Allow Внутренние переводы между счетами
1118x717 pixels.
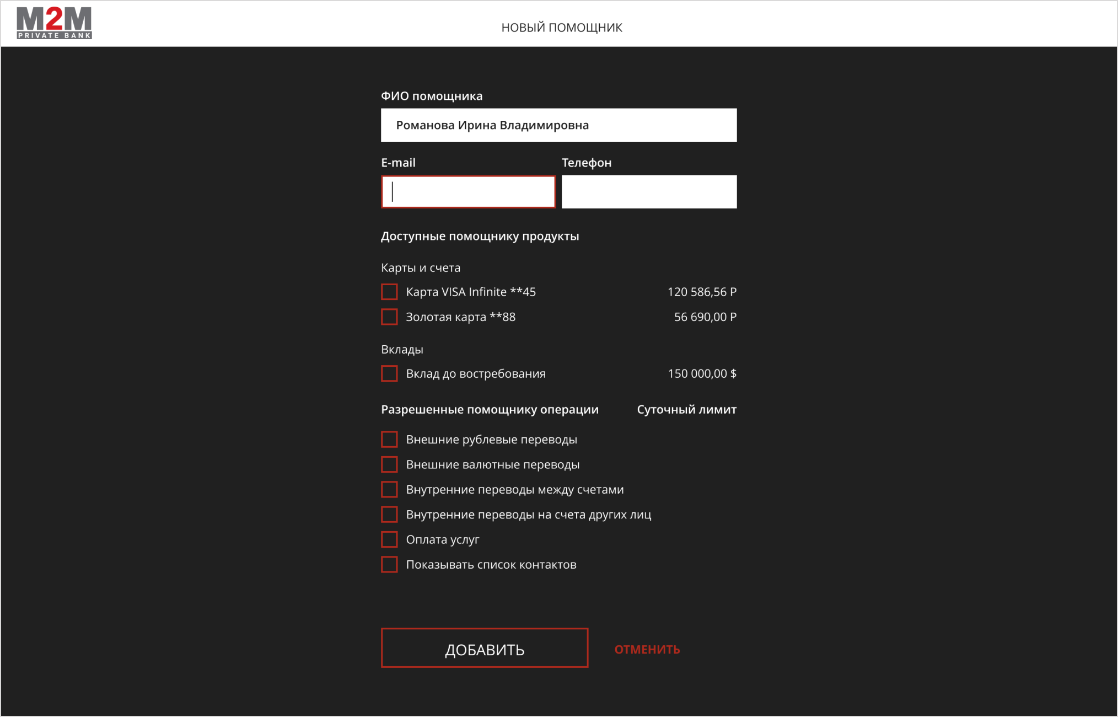pos(389,489)
